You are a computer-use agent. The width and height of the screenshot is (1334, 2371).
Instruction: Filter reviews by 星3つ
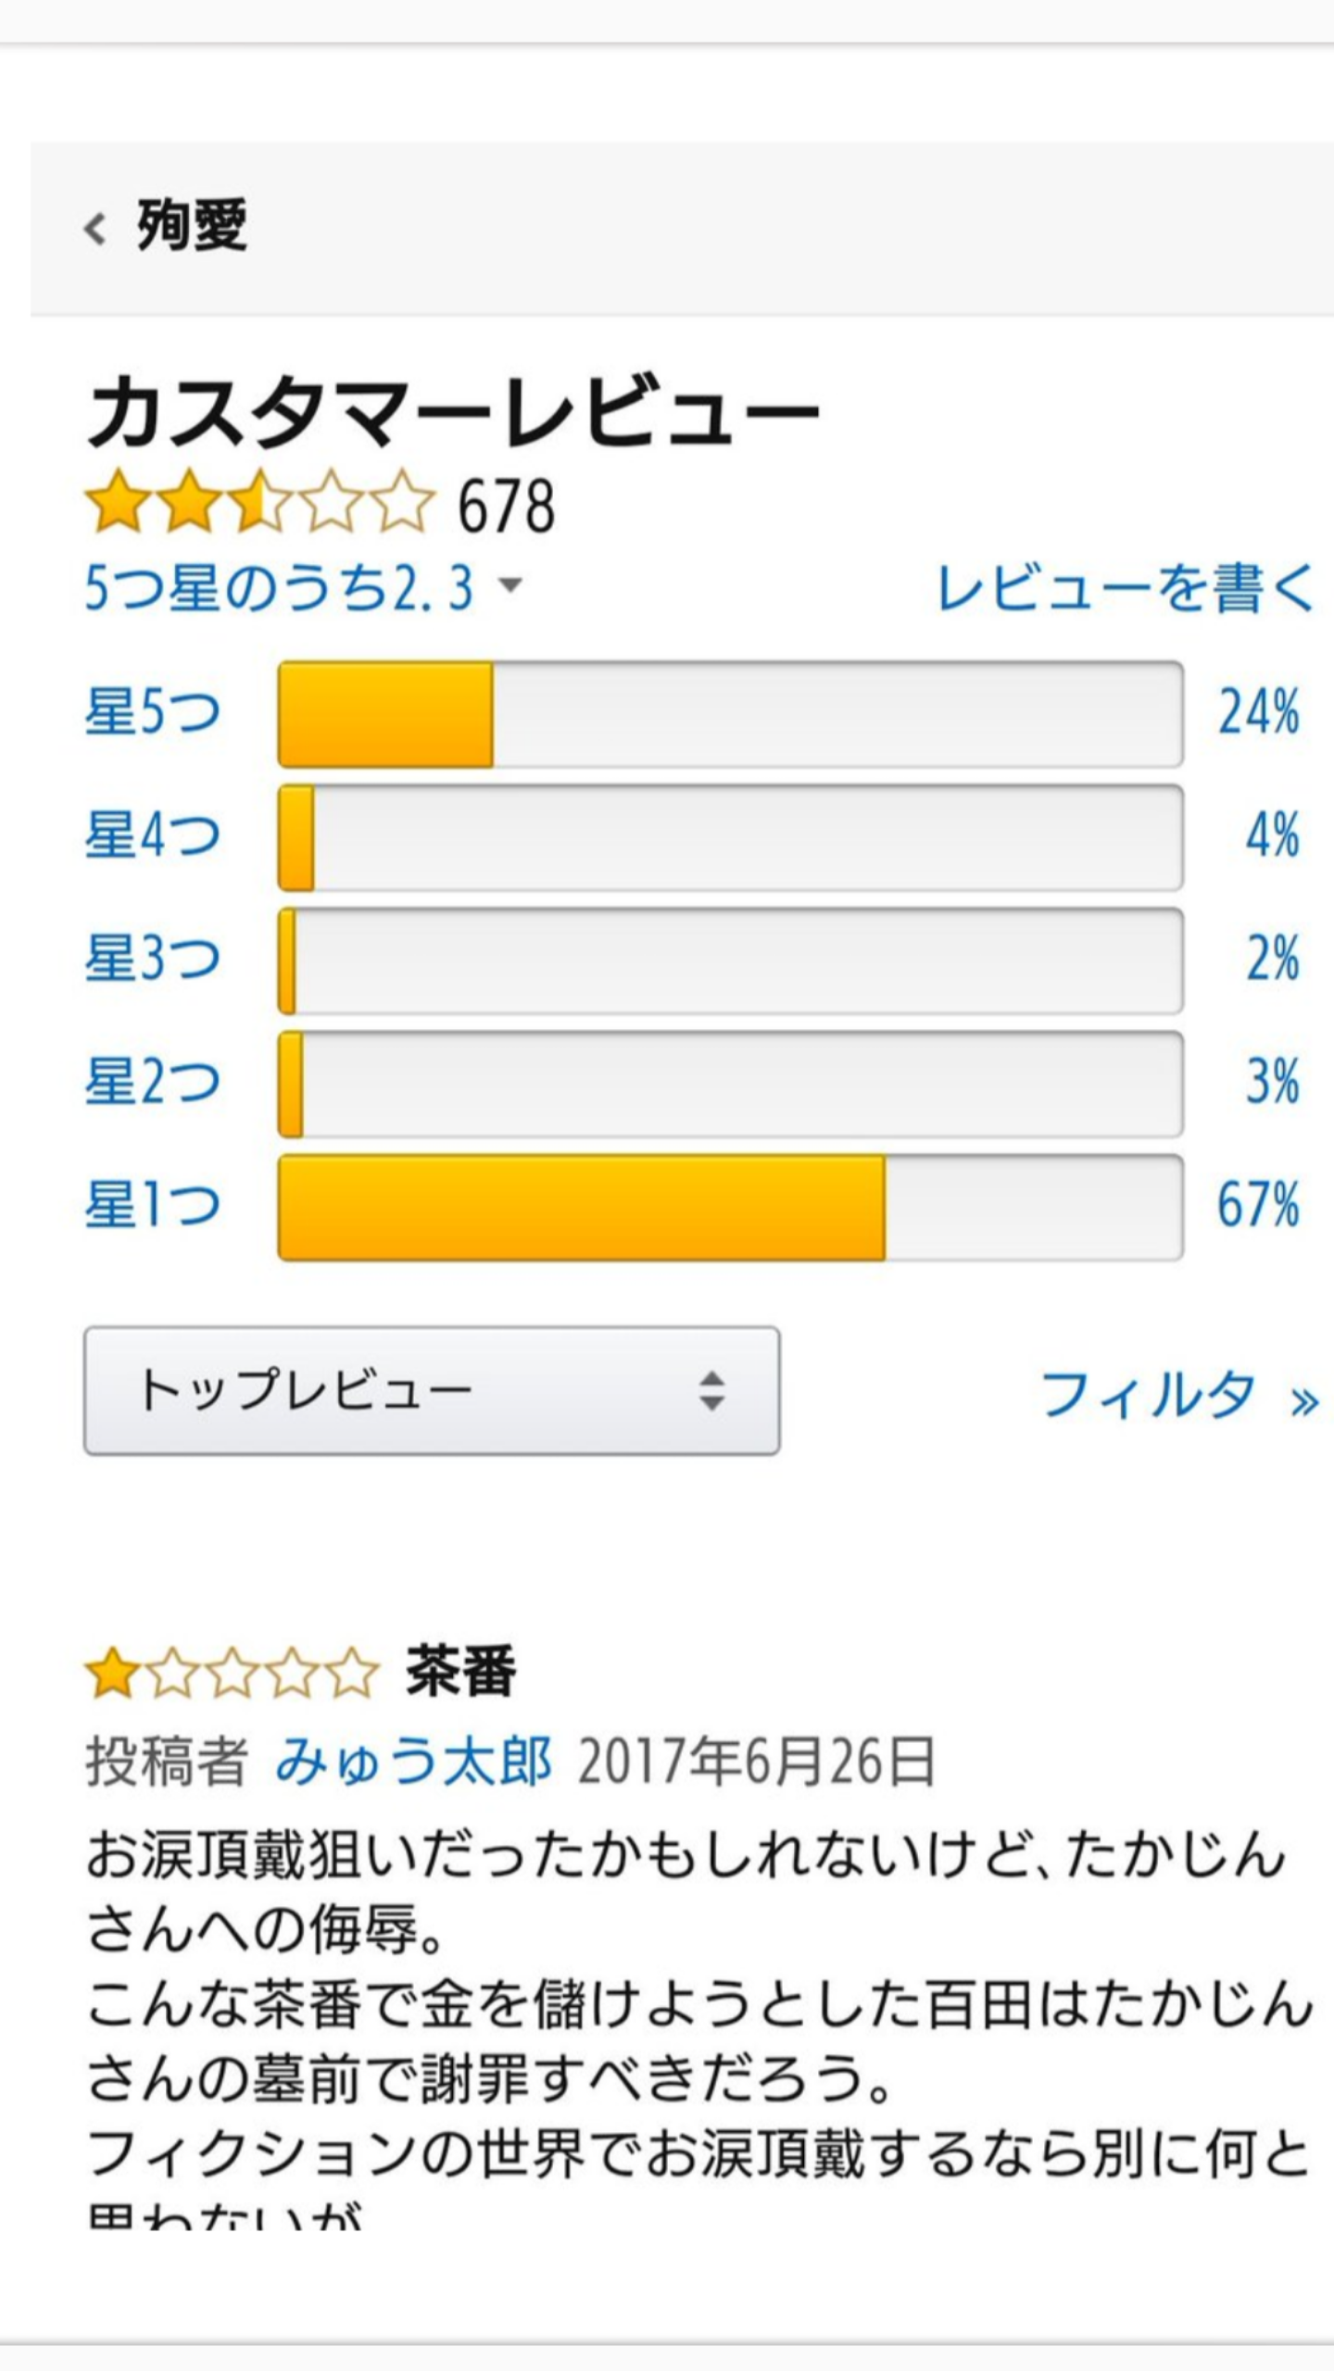[x=153, y=959]
